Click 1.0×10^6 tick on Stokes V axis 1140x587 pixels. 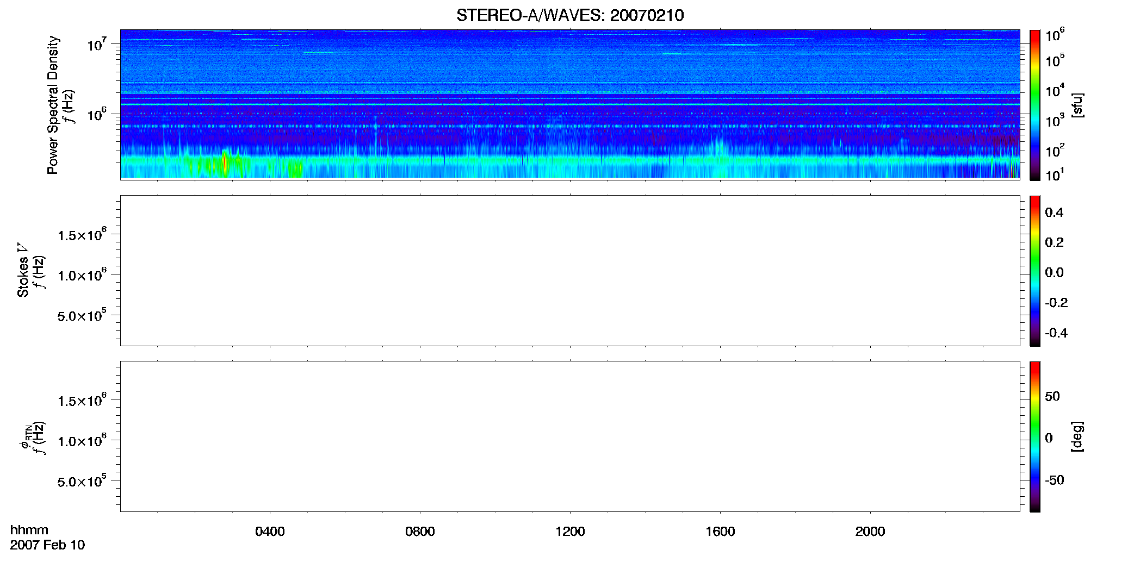82,274
